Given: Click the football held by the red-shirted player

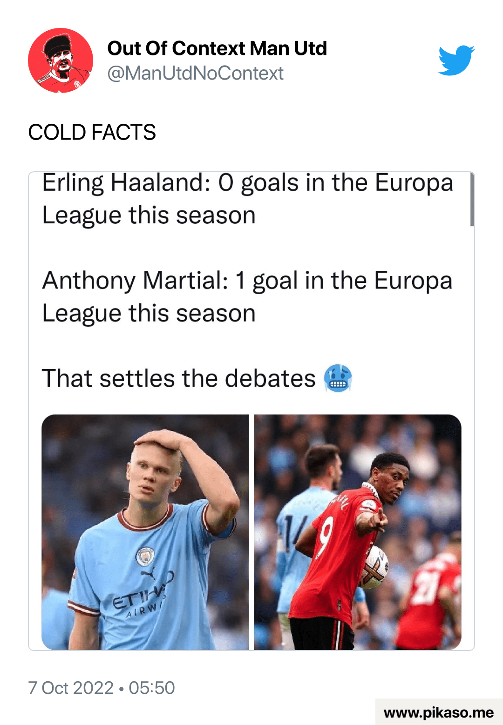Looking at the screenshot, I should [x=375, y=568].
